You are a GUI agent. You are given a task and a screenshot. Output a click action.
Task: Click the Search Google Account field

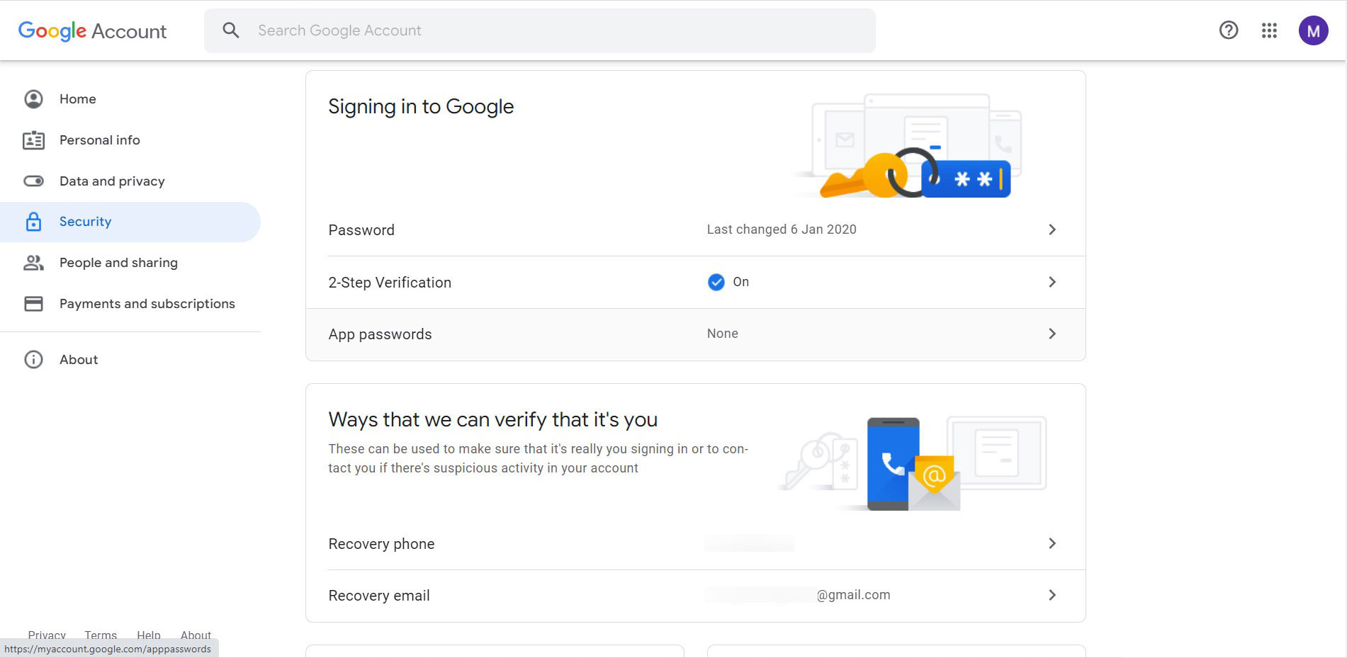point(553,30)
